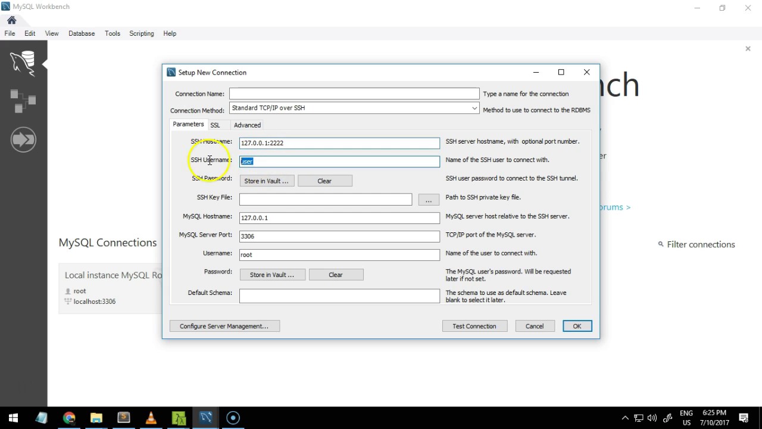
Task: Open the Local instance MySQL connection tile
Action: [111, 288]
